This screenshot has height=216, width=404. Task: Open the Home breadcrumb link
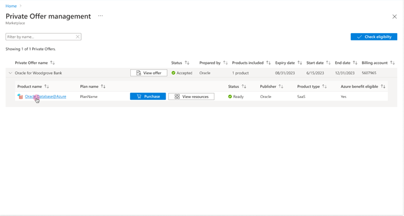(x=11, y=6)
